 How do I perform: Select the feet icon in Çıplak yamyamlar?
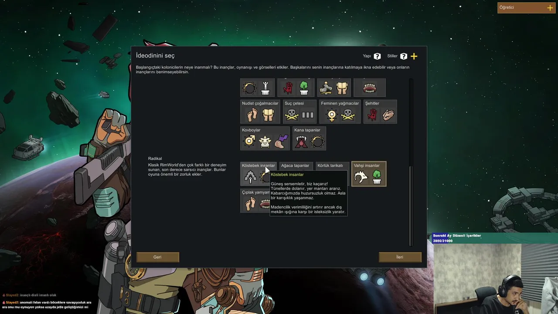[x=250, y=204]
